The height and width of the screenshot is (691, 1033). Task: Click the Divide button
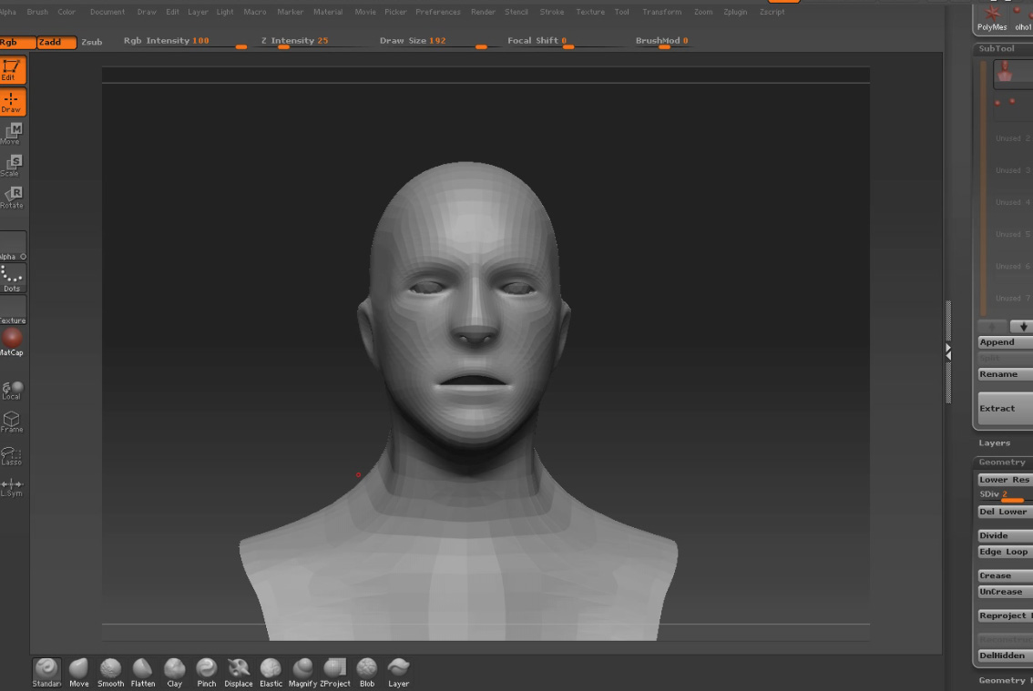pos(1004,535)
